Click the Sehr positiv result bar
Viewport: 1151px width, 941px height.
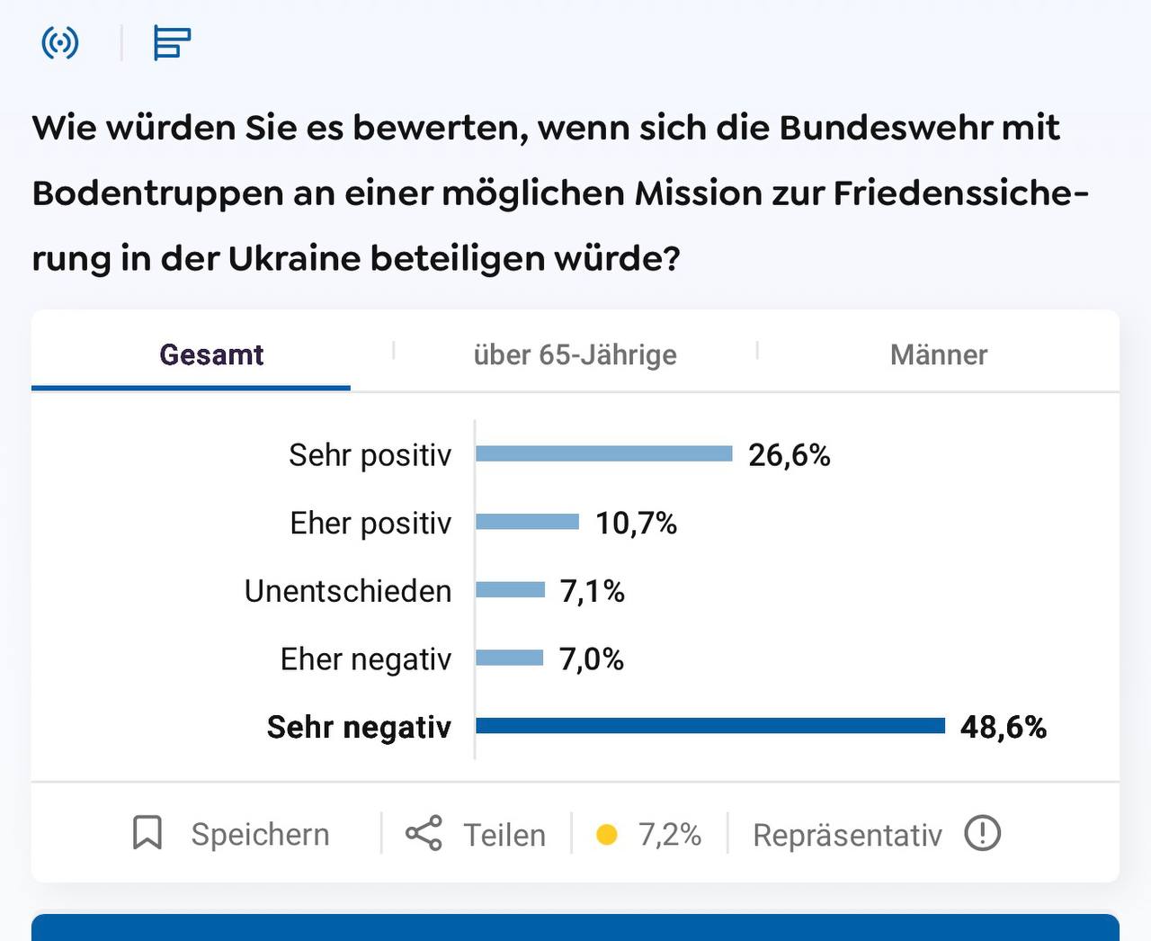(604, 453)
